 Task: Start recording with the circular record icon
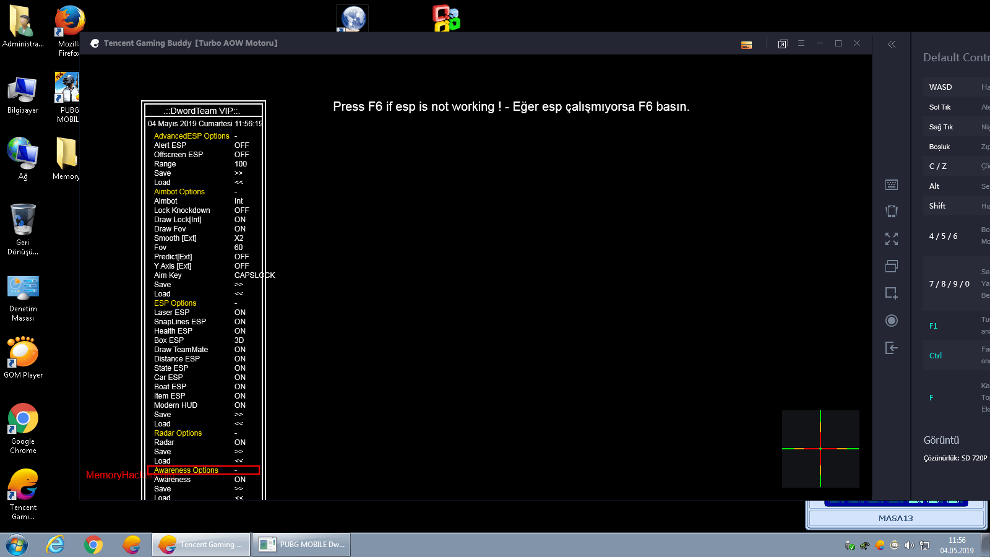click(x=892, y=321)
